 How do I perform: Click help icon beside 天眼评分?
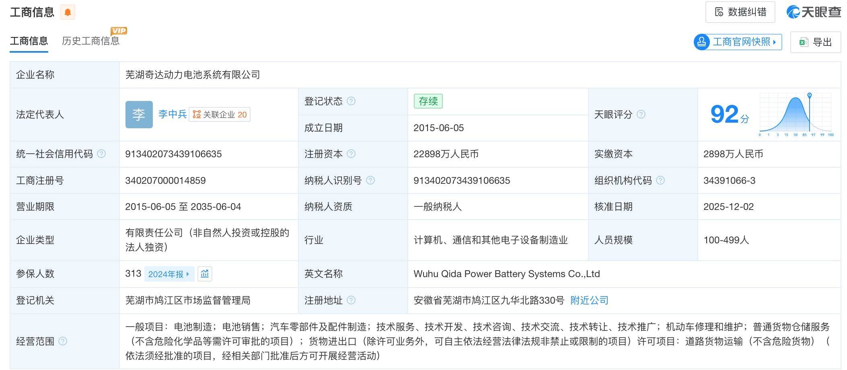tap(641, 114)
